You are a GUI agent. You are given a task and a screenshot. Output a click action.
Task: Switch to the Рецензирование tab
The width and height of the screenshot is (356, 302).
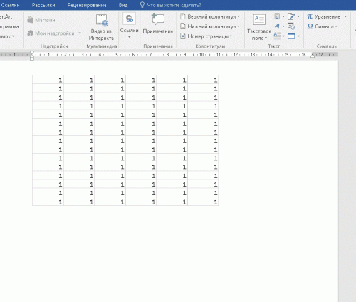coord(87,5)
